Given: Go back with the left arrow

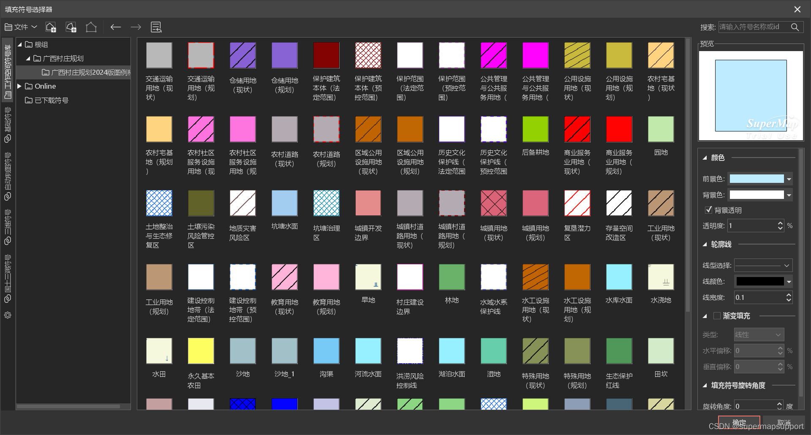Looking at the screenshot, I should point(116,27).
